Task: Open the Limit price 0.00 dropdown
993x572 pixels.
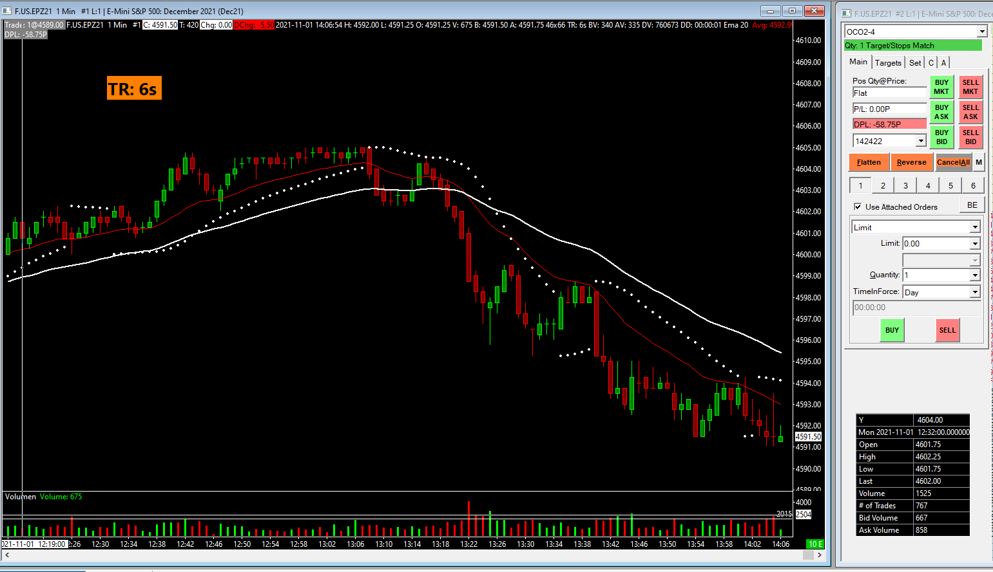Action: [x=975, y=243]
